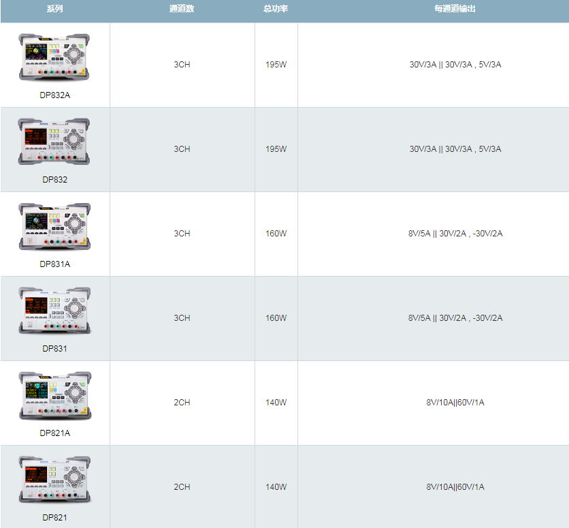569x528 pixels.
Task: Open the DP821A power supply image
Action: (55, 395)
